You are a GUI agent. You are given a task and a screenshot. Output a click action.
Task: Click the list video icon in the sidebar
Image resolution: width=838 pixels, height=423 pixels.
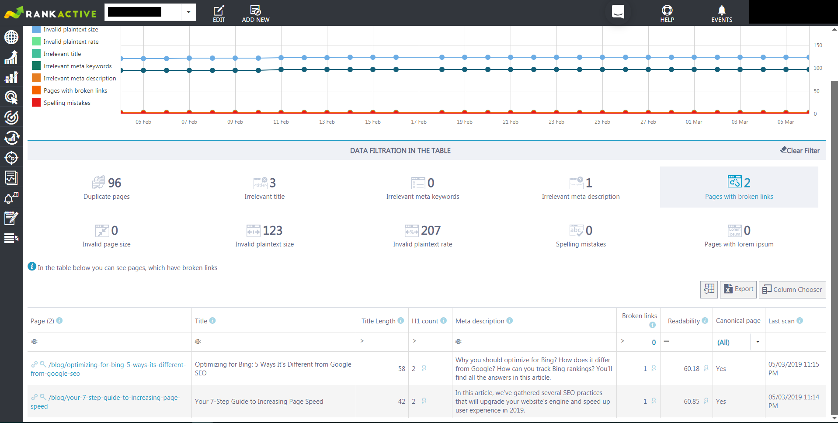click(x=11, y=238)
